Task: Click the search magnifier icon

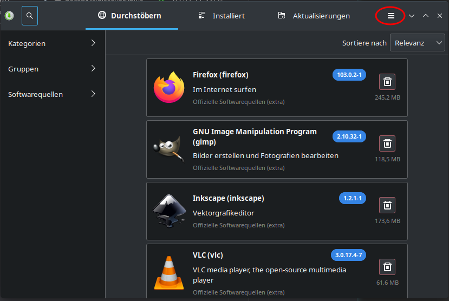Action: pyautogui.click(x=30, y=16)
